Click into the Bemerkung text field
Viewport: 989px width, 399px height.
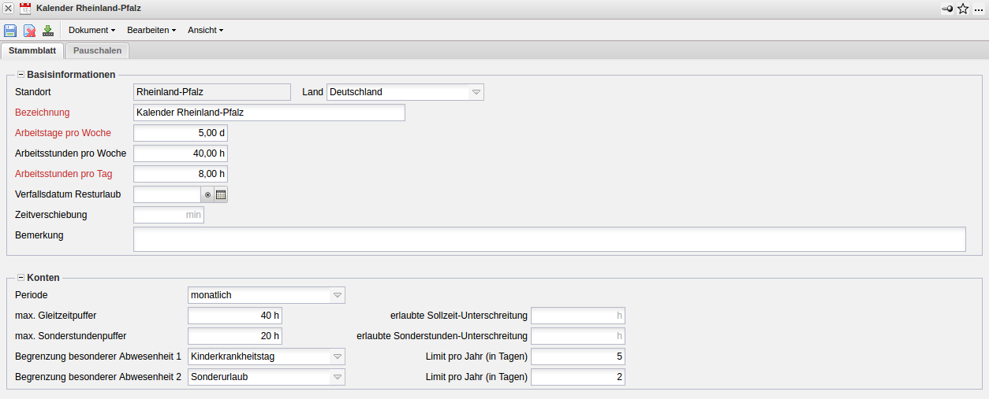point(549,239)
